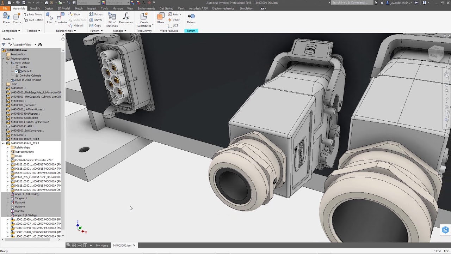Image resolution: width=451 pixels, height=254 pixels.
Task: Close the 144003000.iam document tab
Action: [x=134, y=246]
